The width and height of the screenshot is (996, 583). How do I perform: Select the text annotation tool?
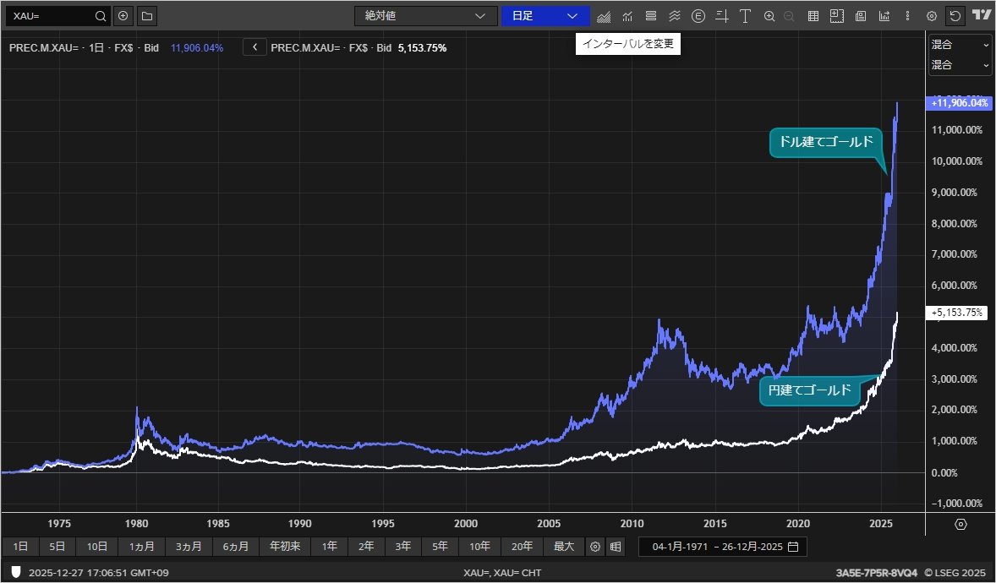pos(745,15)
